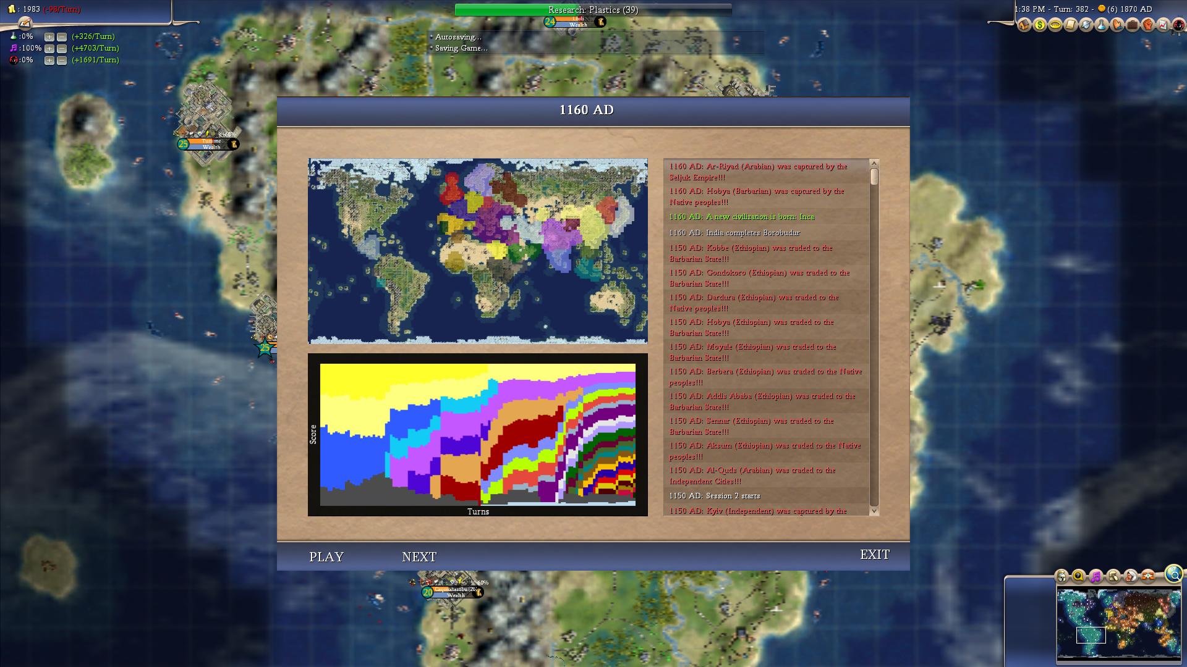Select the 'Berbera (Ethiopian) was traded' entry
Screen dimensions: 1187x667
(765, 377)
